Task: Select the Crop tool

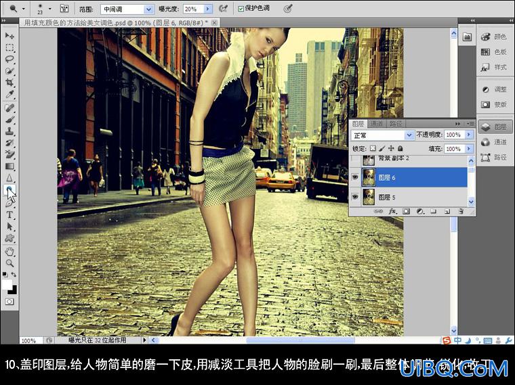Action: [x=9, y=83]
